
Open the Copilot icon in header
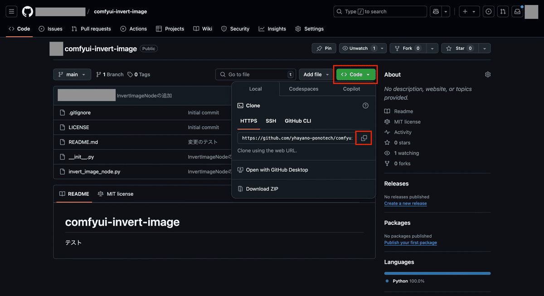pos(436,11)
